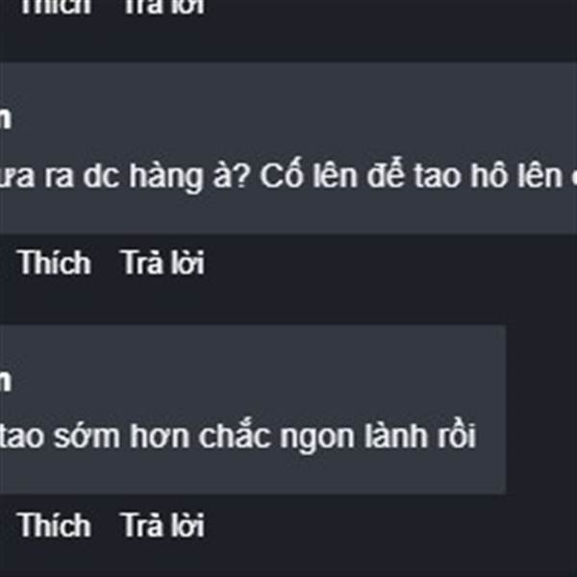Screen dimensions: 577x577
Task: Reply to the "ra dc hàng à?" comment
Action: click(x=163, y=263)
